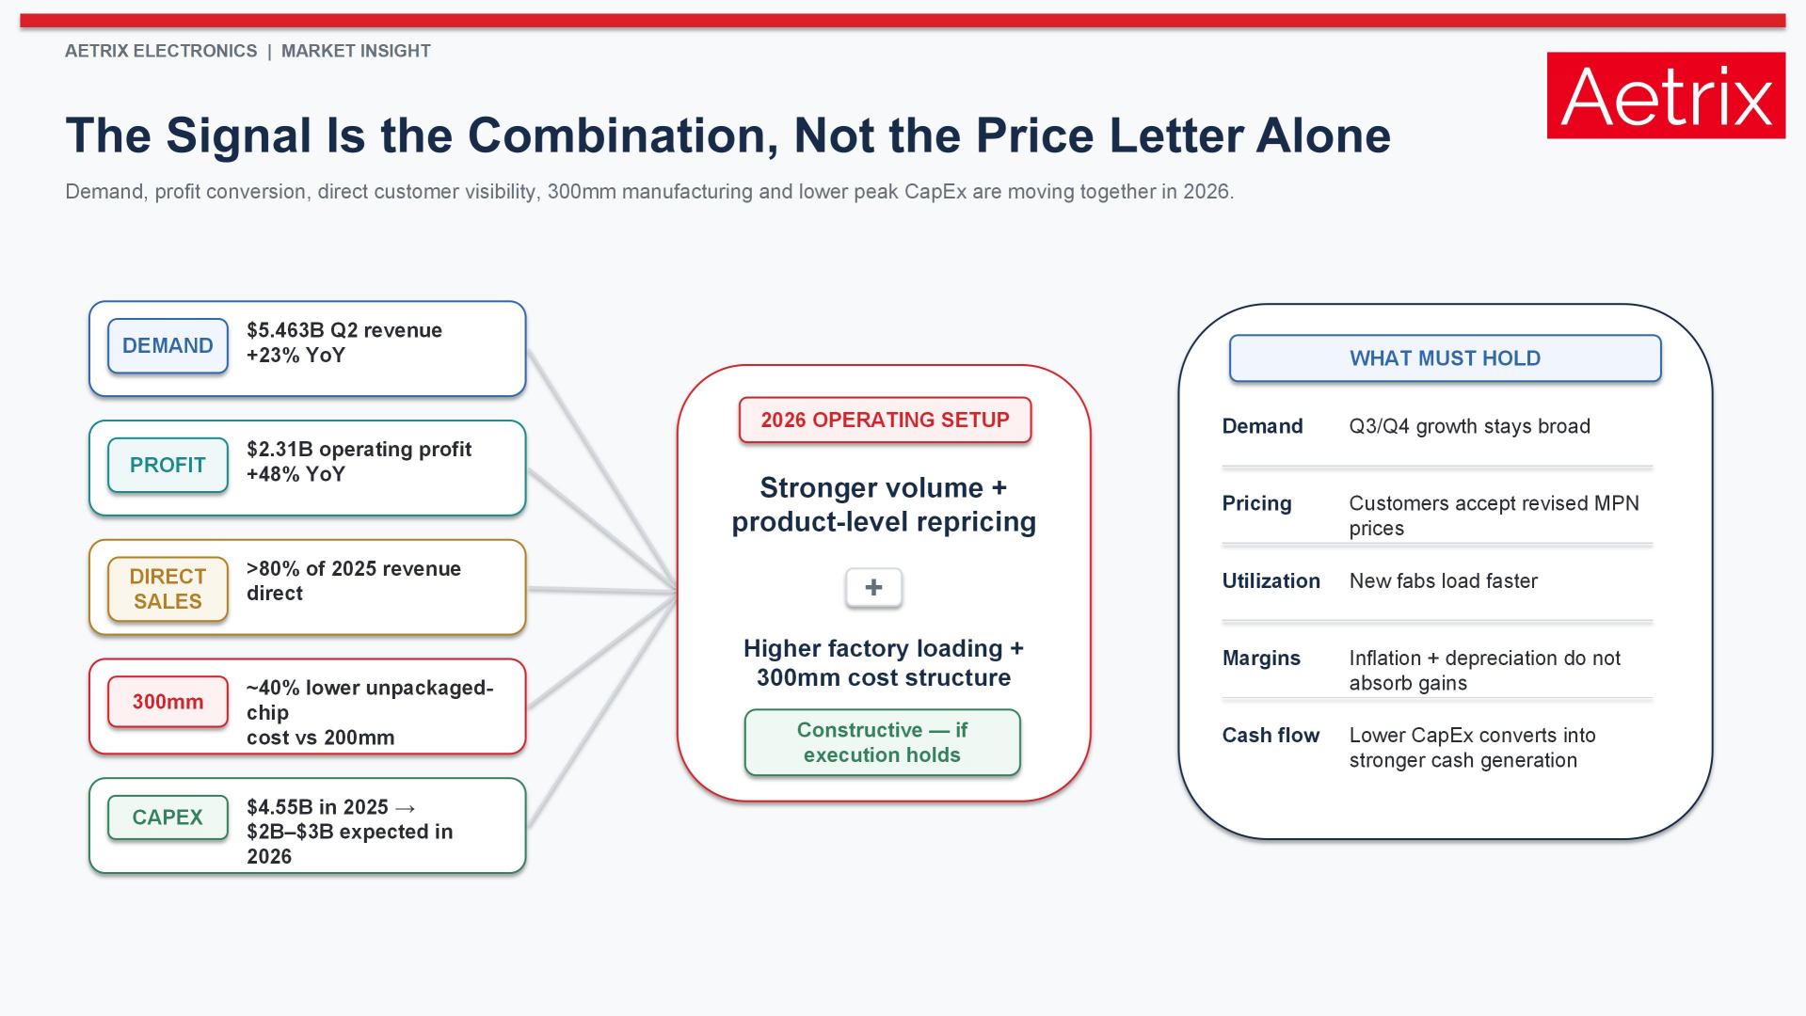Click the Aetrix logo
The height and width of the screenshot is (1016, 1806).
point(1666,95)
